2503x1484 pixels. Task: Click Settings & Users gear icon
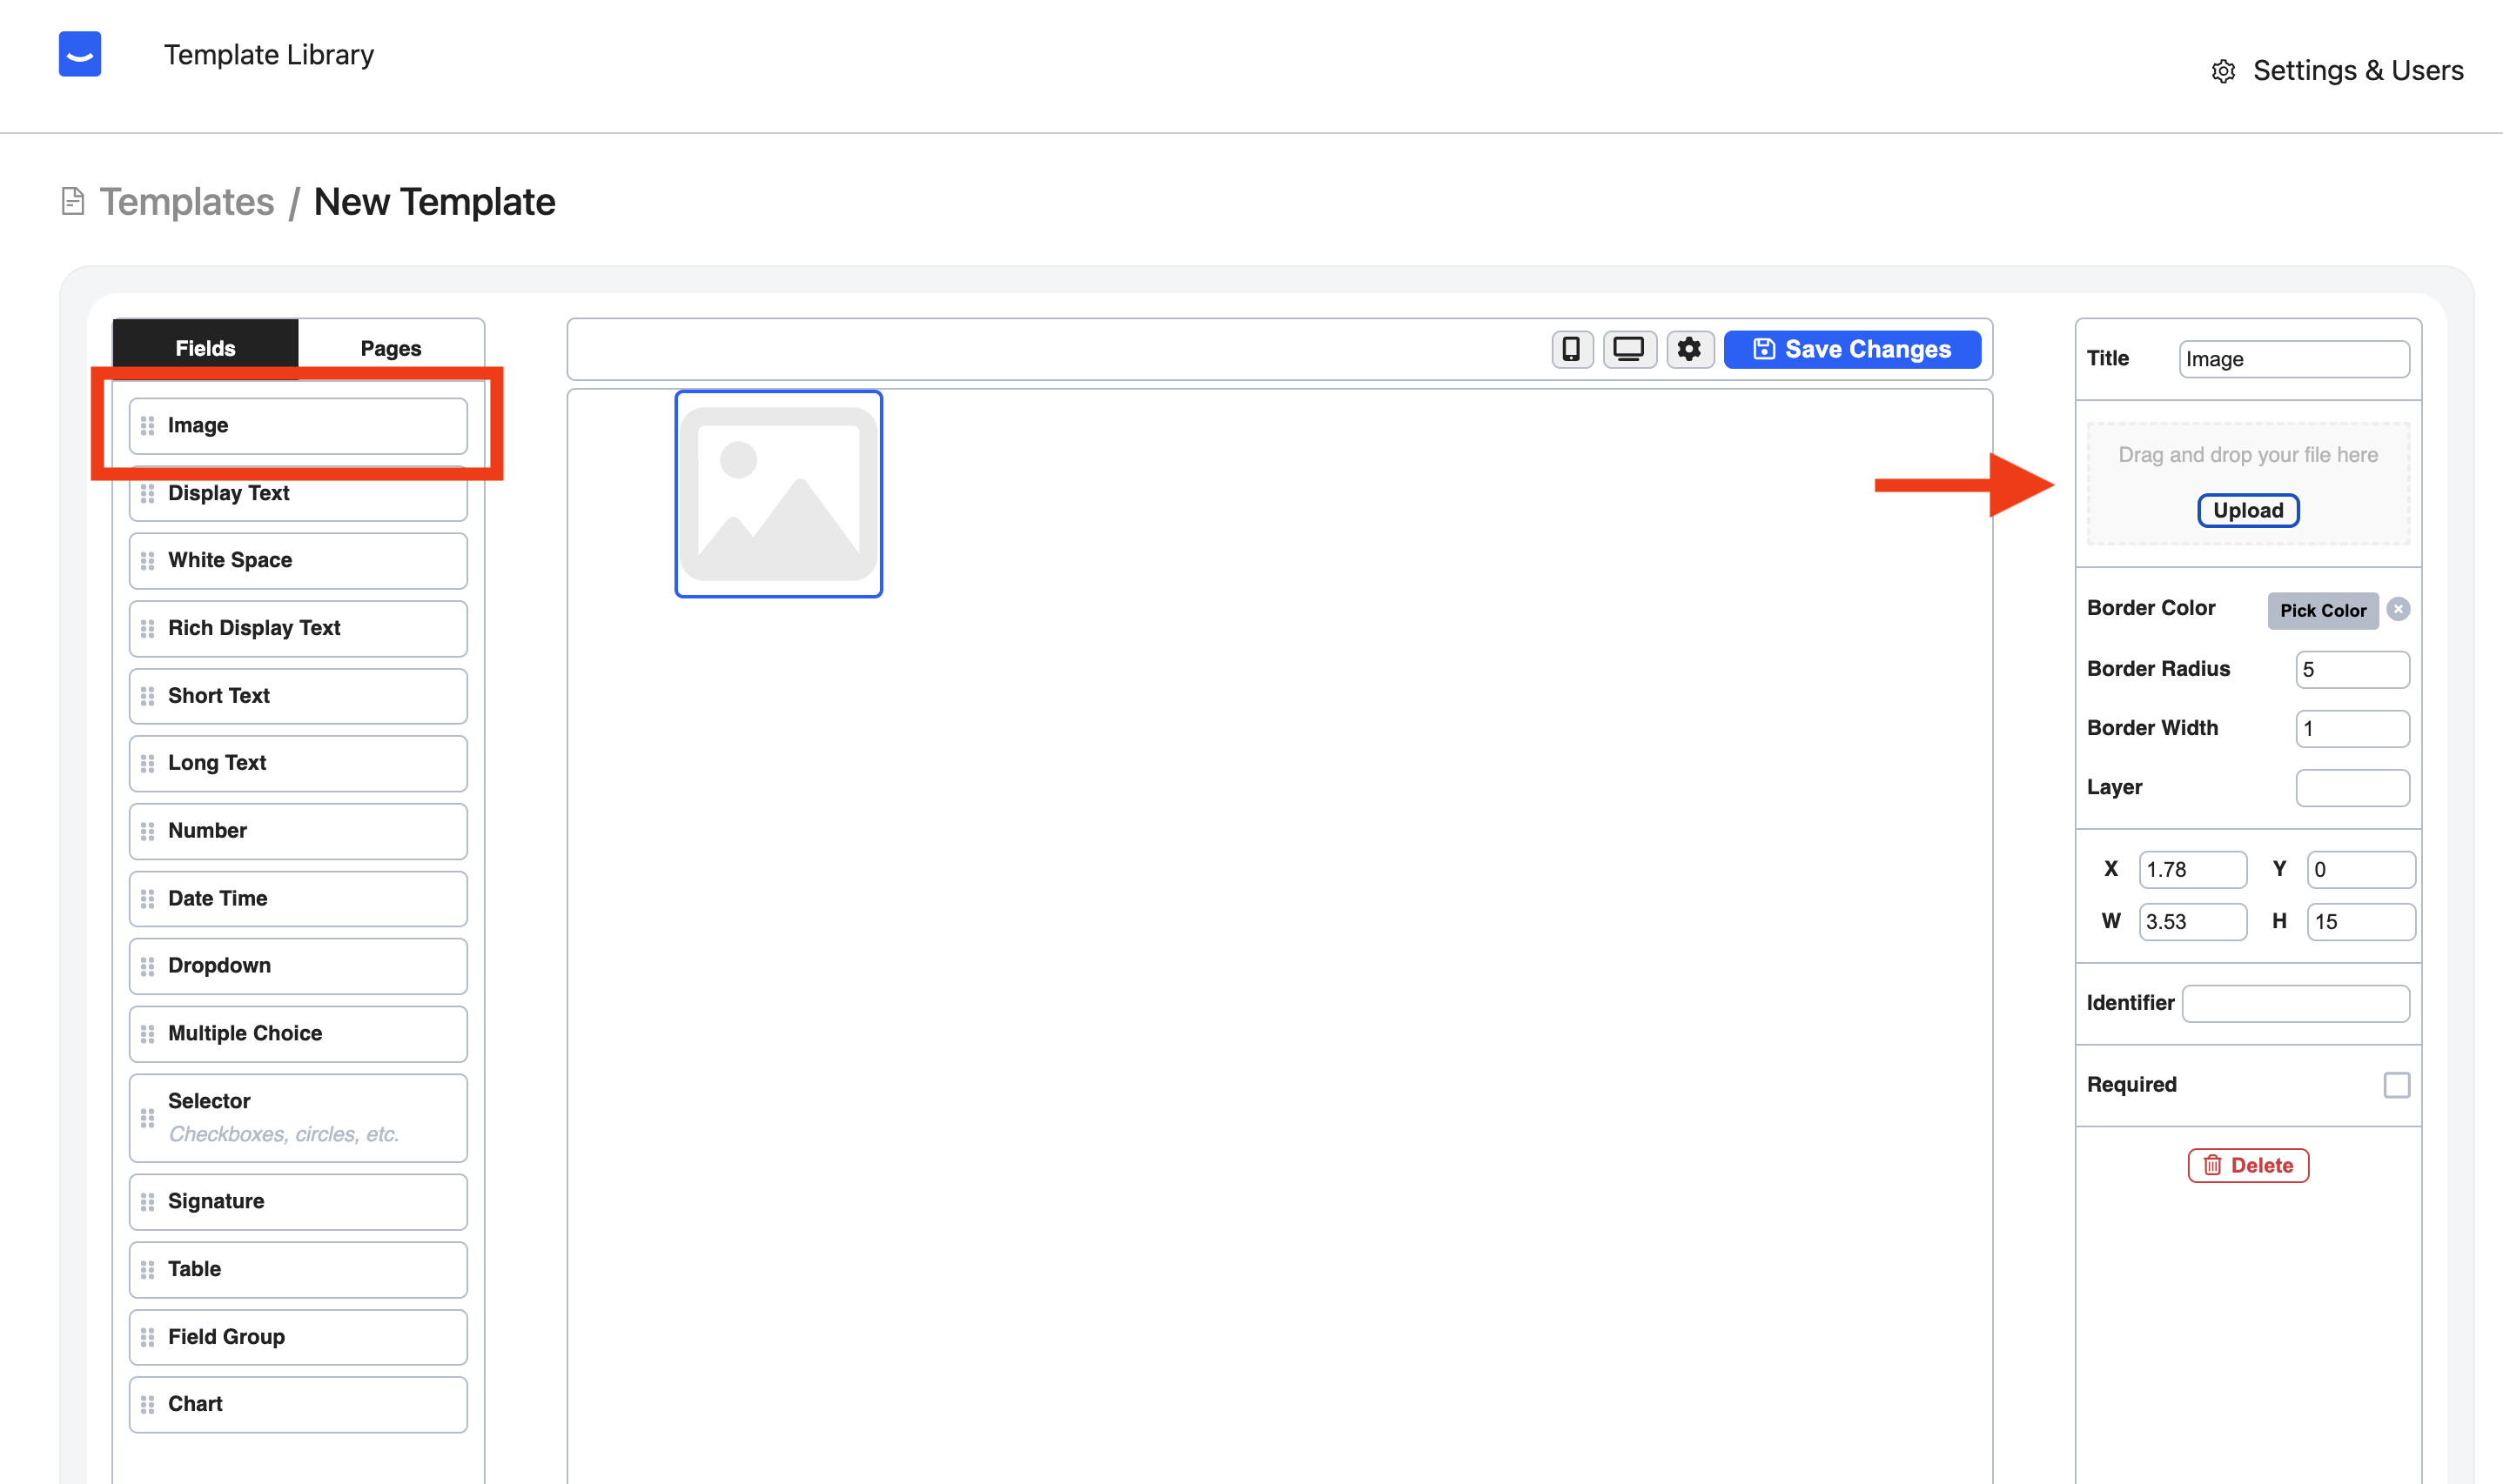coord(2223,71)
